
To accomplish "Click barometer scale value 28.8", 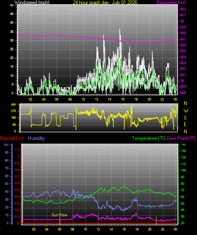I will coord(183,93).
